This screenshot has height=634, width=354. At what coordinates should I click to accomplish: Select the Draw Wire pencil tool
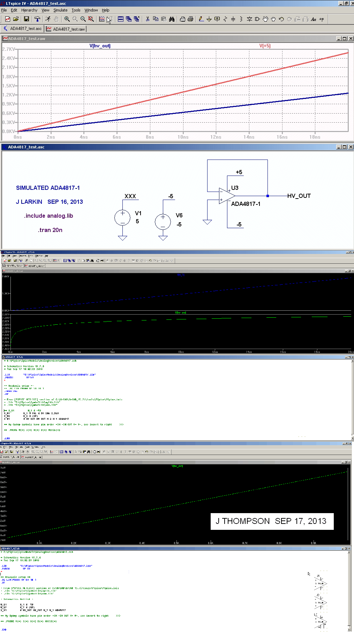201,19
